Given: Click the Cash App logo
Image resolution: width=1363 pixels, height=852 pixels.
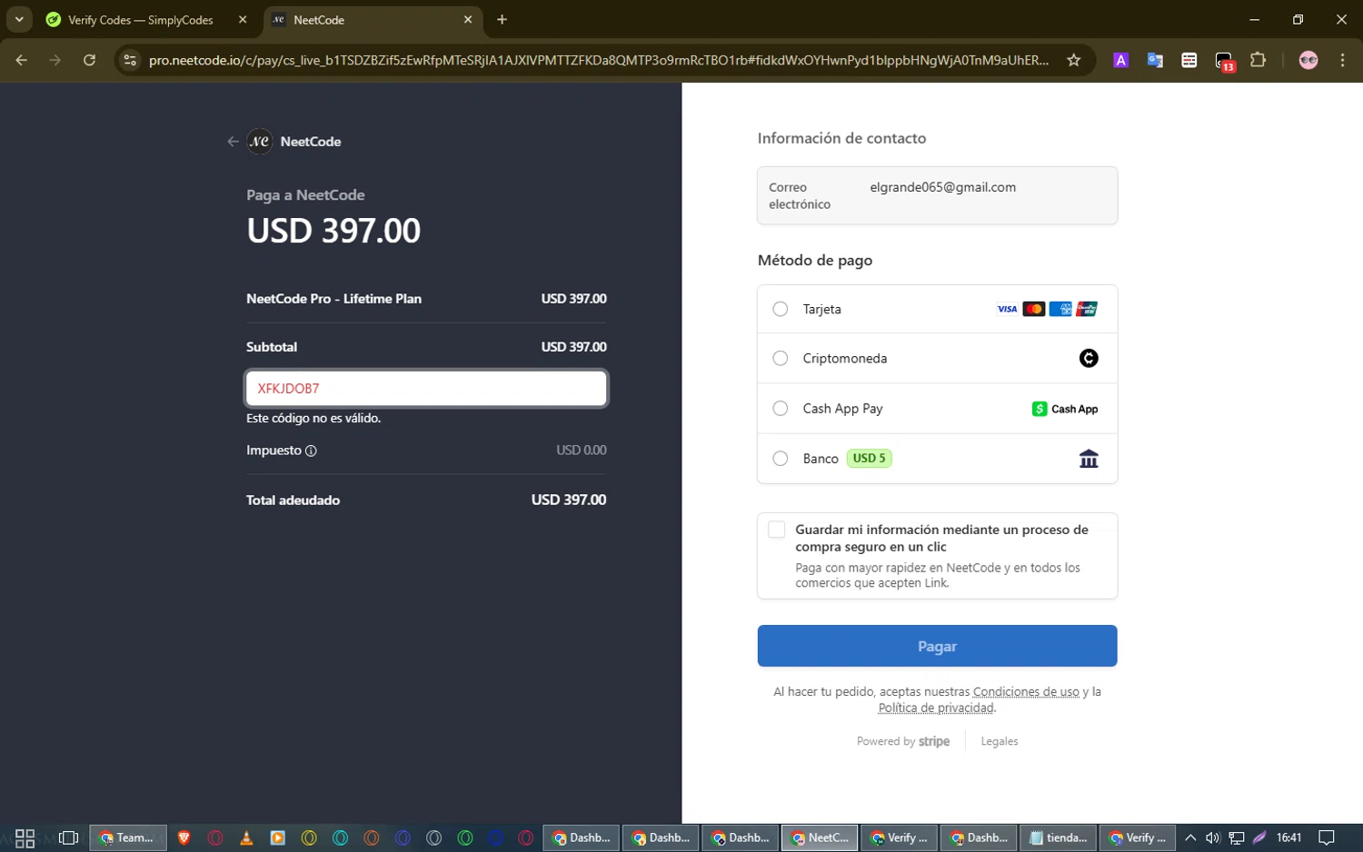Looking at the screenshot, I should 1065,409.
